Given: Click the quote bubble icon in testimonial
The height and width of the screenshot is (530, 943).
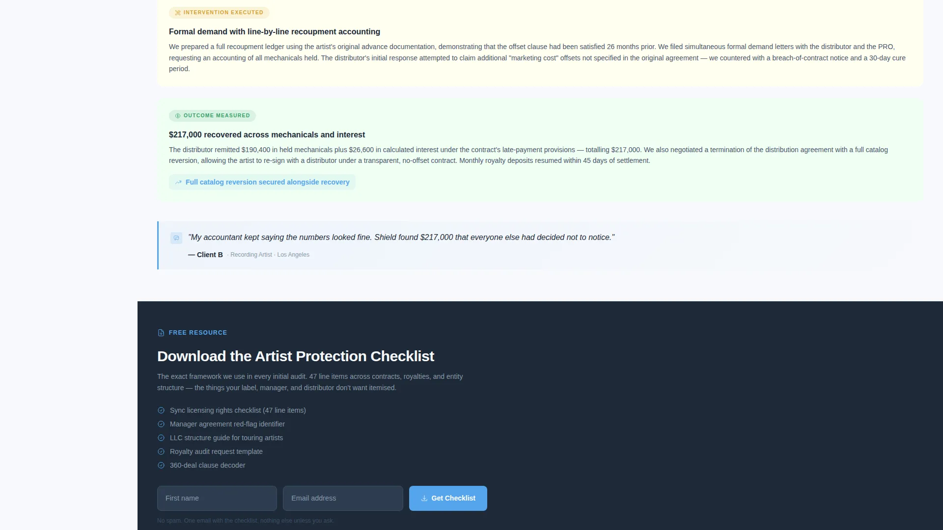Looking at the screenshot, I should click(x=176, y=238).
